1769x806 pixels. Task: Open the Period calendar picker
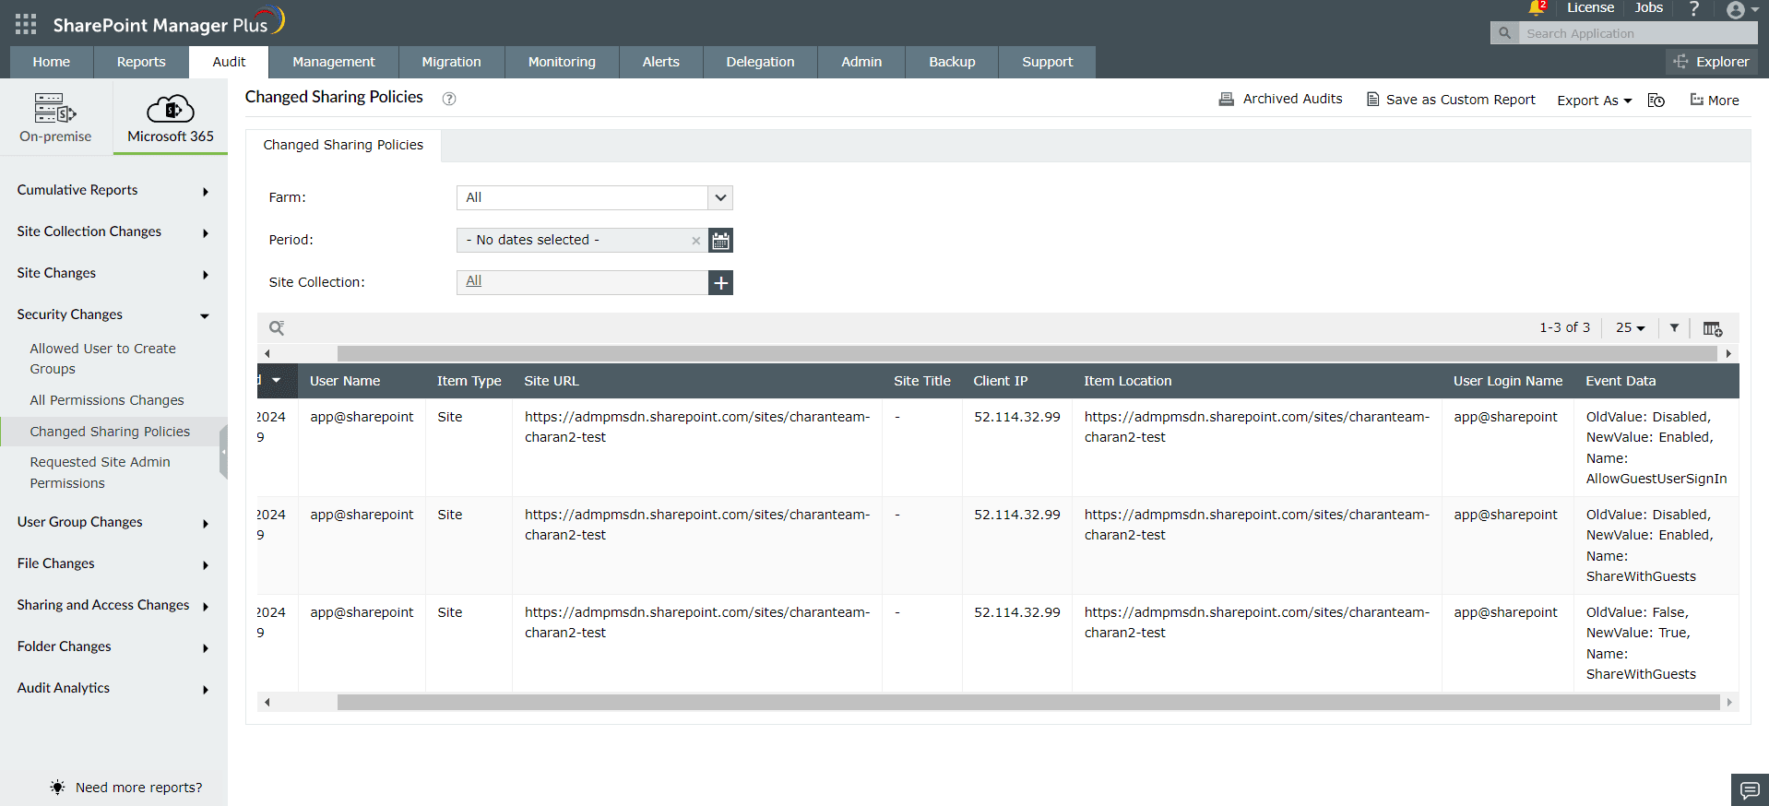point(720,241)
